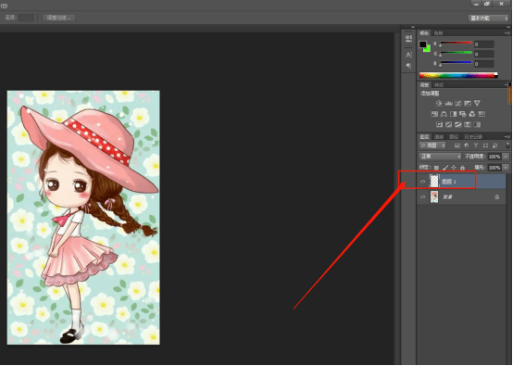Click the R value input field
The height and width of the screenshot is (366, 513).
coord(484,44)
